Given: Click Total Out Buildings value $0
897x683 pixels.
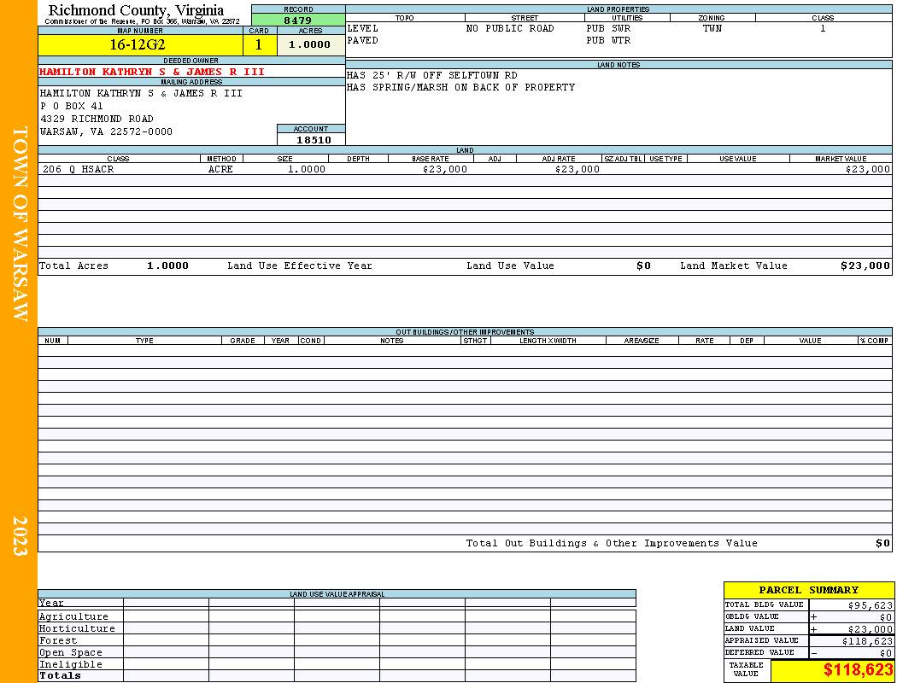Looking at the screenshot, I should pyautogui.click(x=882, y=544).
